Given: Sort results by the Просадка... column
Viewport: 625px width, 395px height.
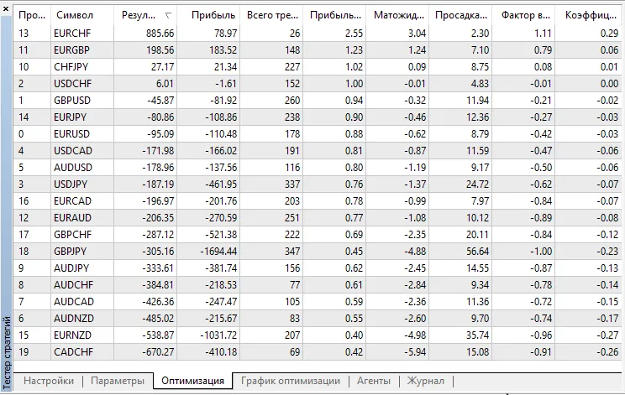Looking at the screenshot, I should (x=460, y=15).
